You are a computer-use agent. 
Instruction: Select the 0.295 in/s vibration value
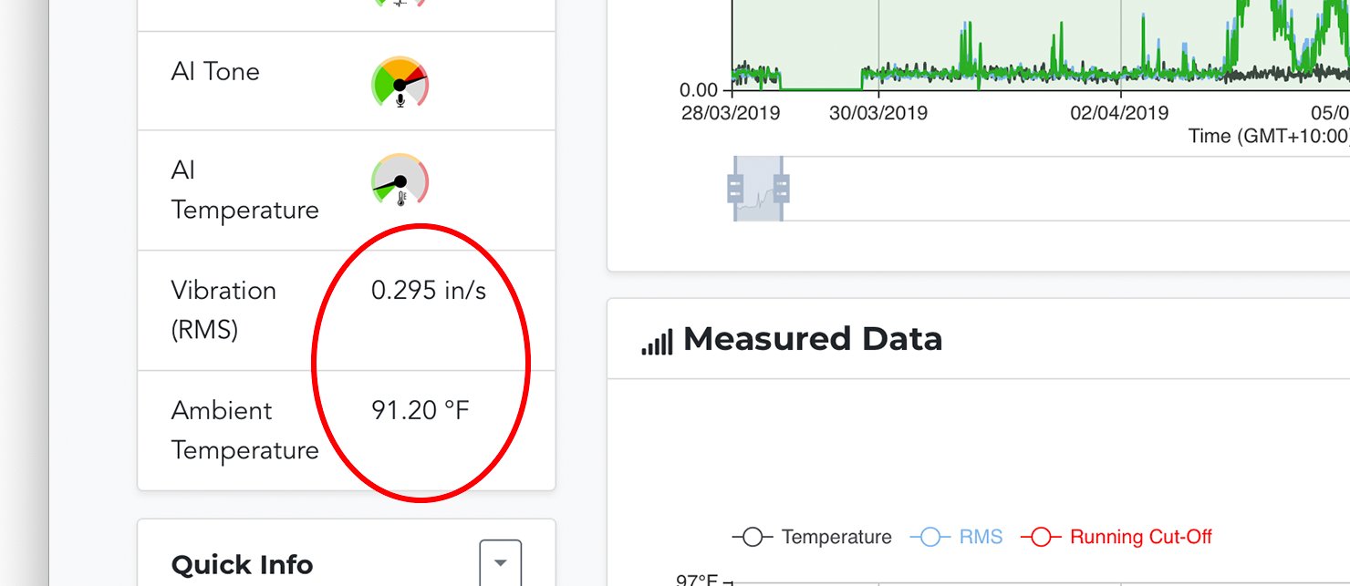click(x=429, y=291)
